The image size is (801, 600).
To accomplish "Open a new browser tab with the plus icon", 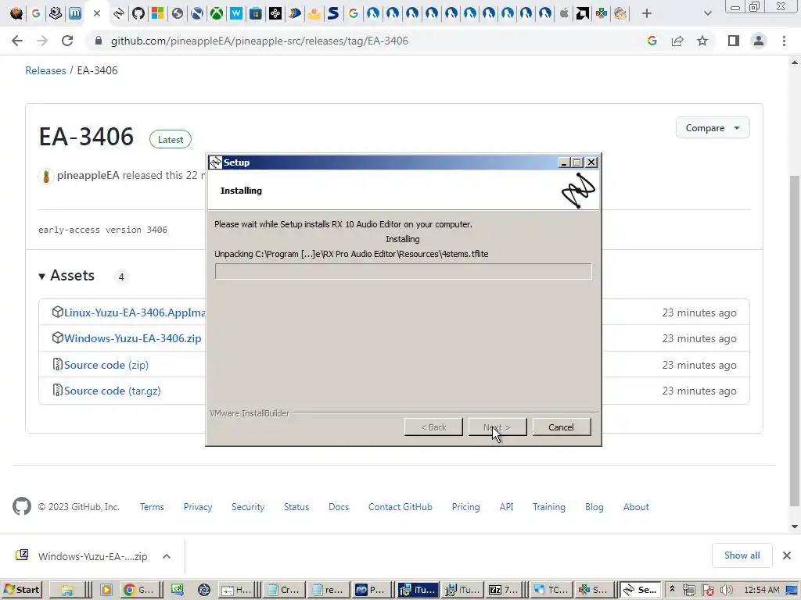I will click(647, 13).
